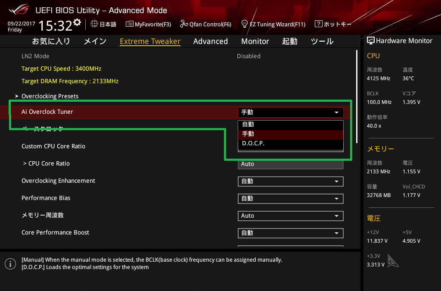This screenshot has height=291, width=441.
Task: Open the Monitor tab
Action: click(x=255, y=41)
